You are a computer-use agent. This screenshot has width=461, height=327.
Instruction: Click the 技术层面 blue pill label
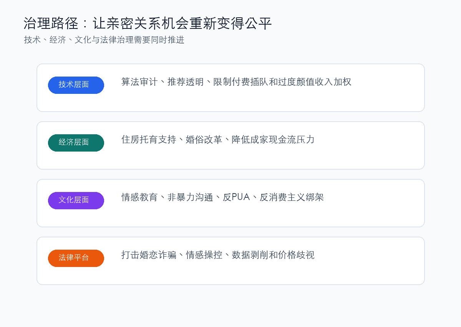tap(76, 85)
